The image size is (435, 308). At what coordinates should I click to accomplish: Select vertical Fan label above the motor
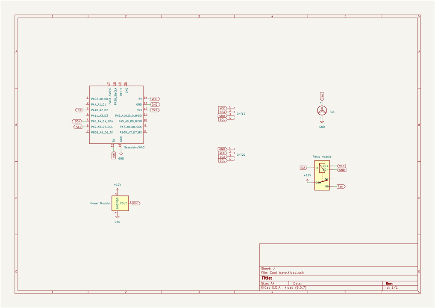click(322, 96)
